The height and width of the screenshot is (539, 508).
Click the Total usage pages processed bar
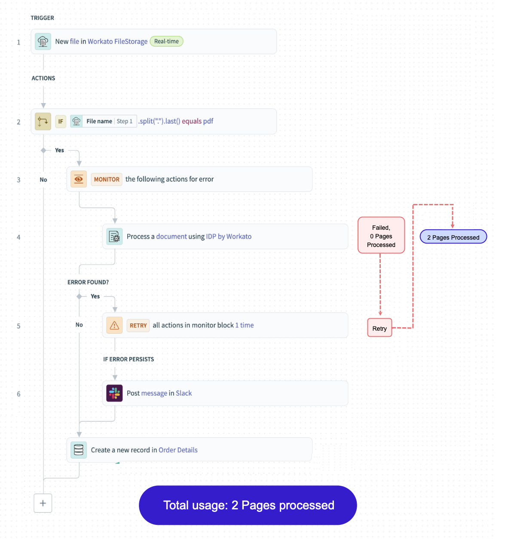click(248, 506)
